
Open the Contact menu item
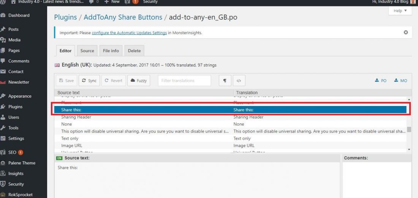(x=16, y=72)
